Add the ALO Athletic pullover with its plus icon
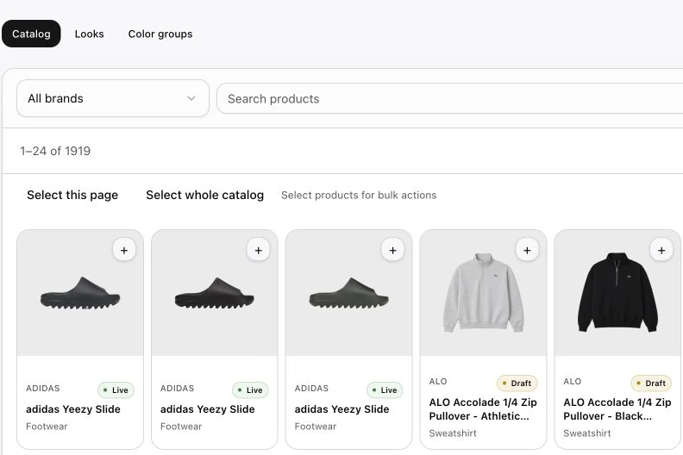Viewport: 683px width, 455px height. pyautogui.click(x=527, y=251)
